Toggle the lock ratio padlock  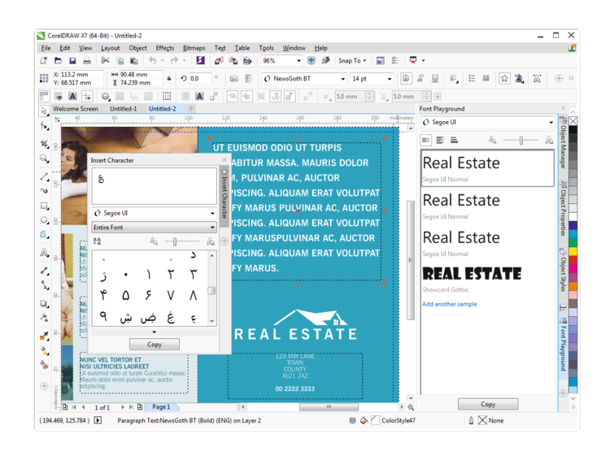click(169, 79)
